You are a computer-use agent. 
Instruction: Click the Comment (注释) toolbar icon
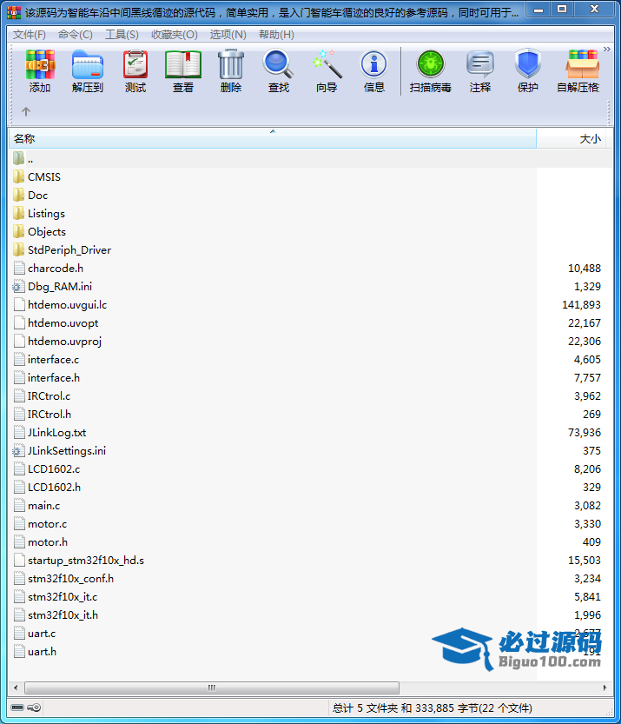tap(480, 70)
